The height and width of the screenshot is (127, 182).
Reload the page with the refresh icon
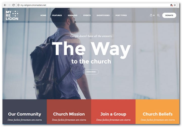tap(13, 5)
